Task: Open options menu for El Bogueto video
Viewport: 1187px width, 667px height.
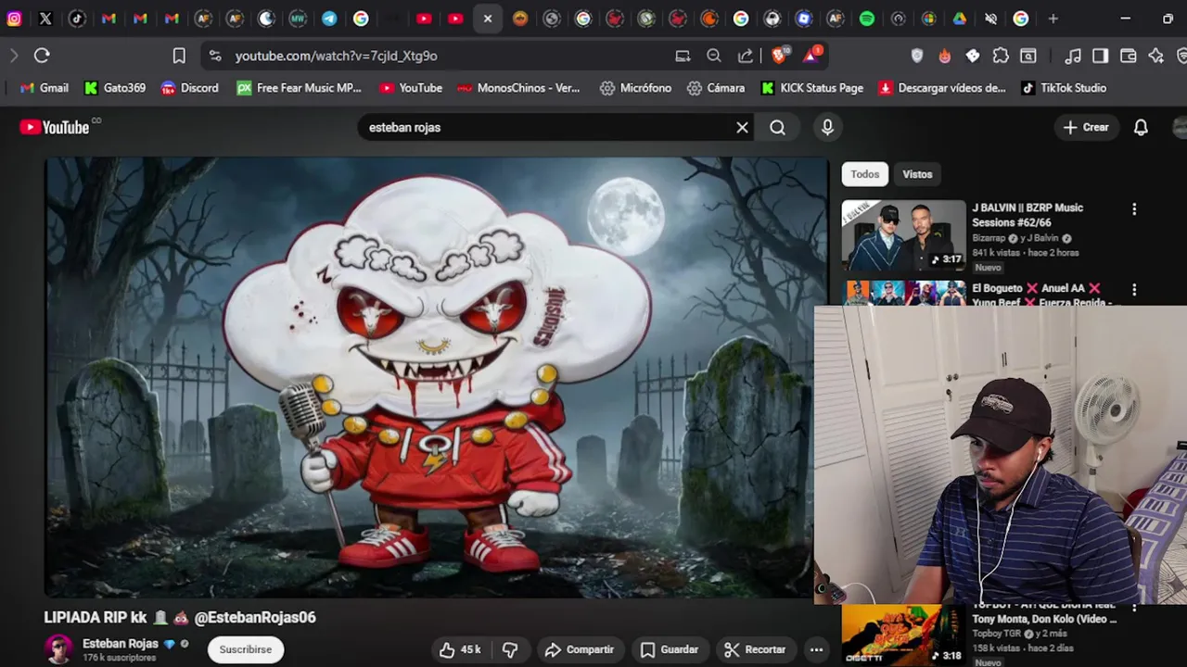Action: [x=1133, y=290]
